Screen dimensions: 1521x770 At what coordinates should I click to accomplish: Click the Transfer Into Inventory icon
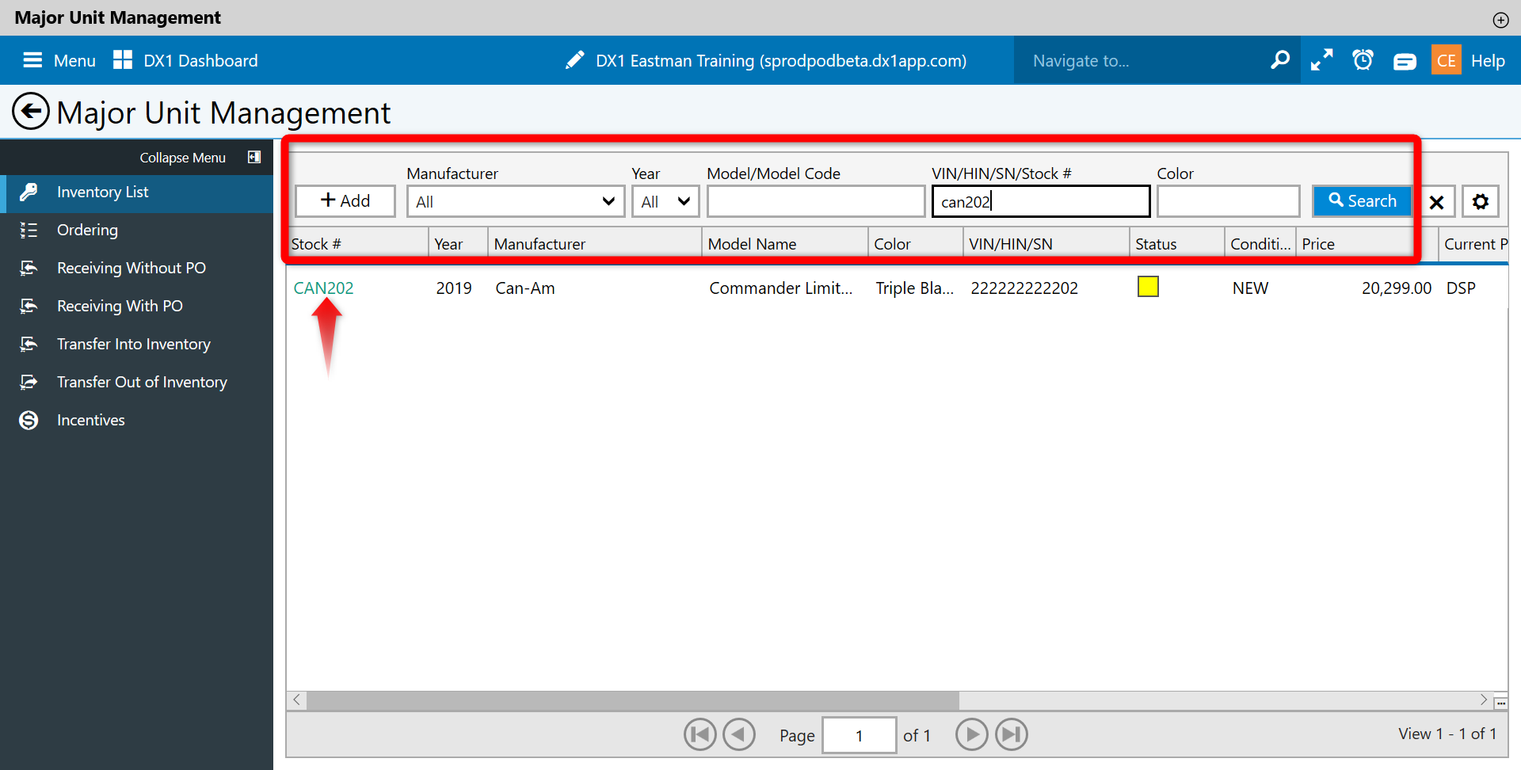(29, 344)
